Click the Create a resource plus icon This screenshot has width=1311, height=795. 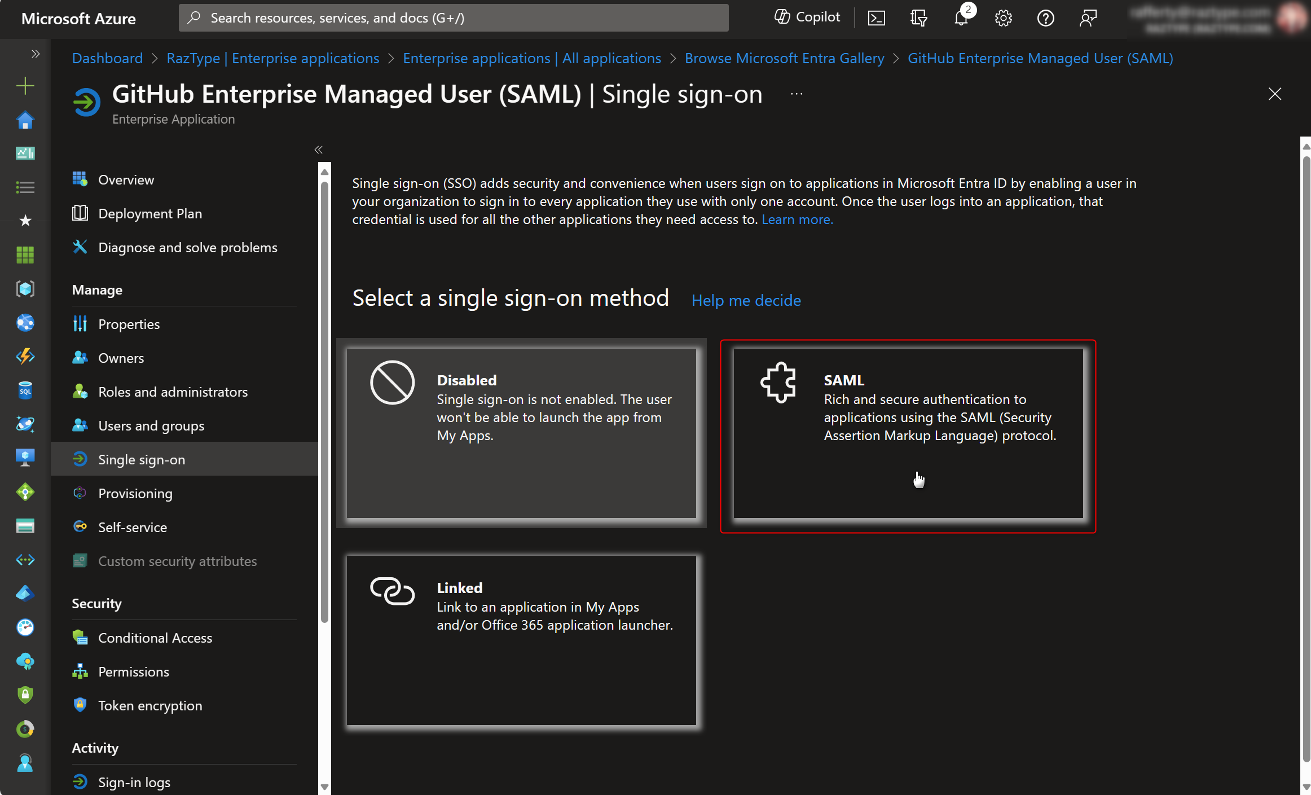(x=25, y=86)
